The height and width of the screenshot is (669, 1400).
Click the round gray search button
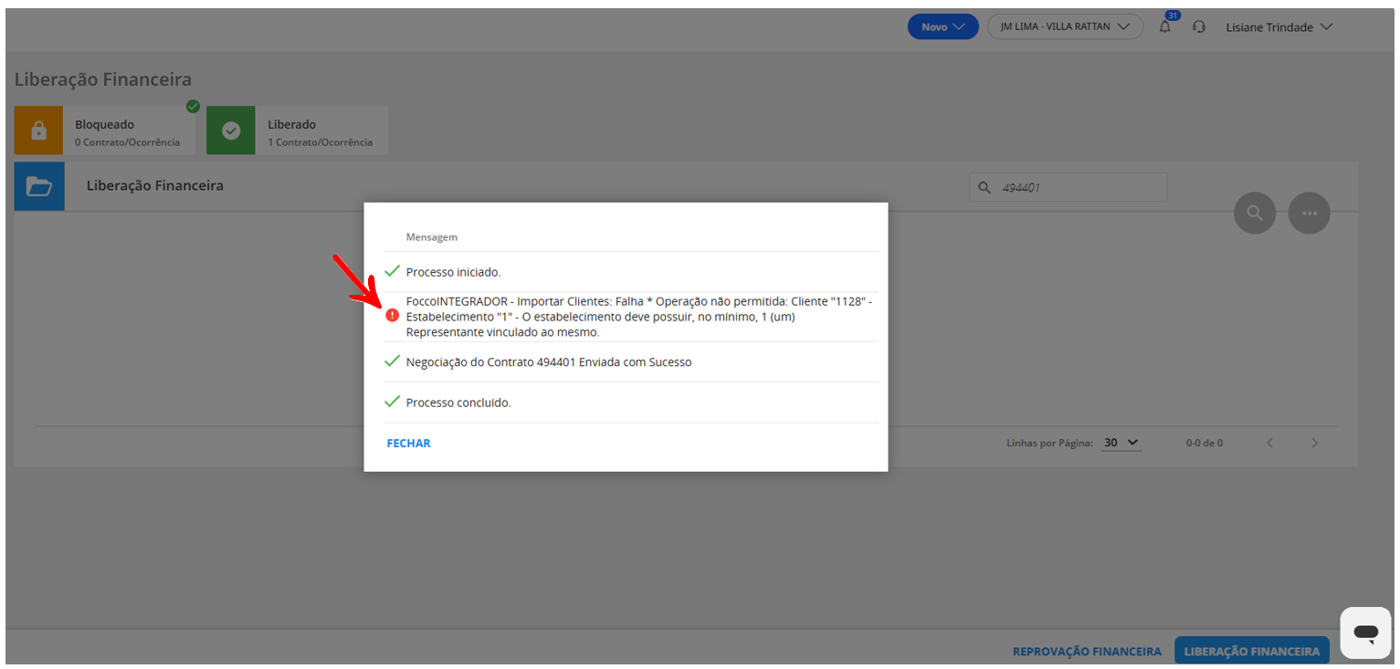click(1255, 213)
